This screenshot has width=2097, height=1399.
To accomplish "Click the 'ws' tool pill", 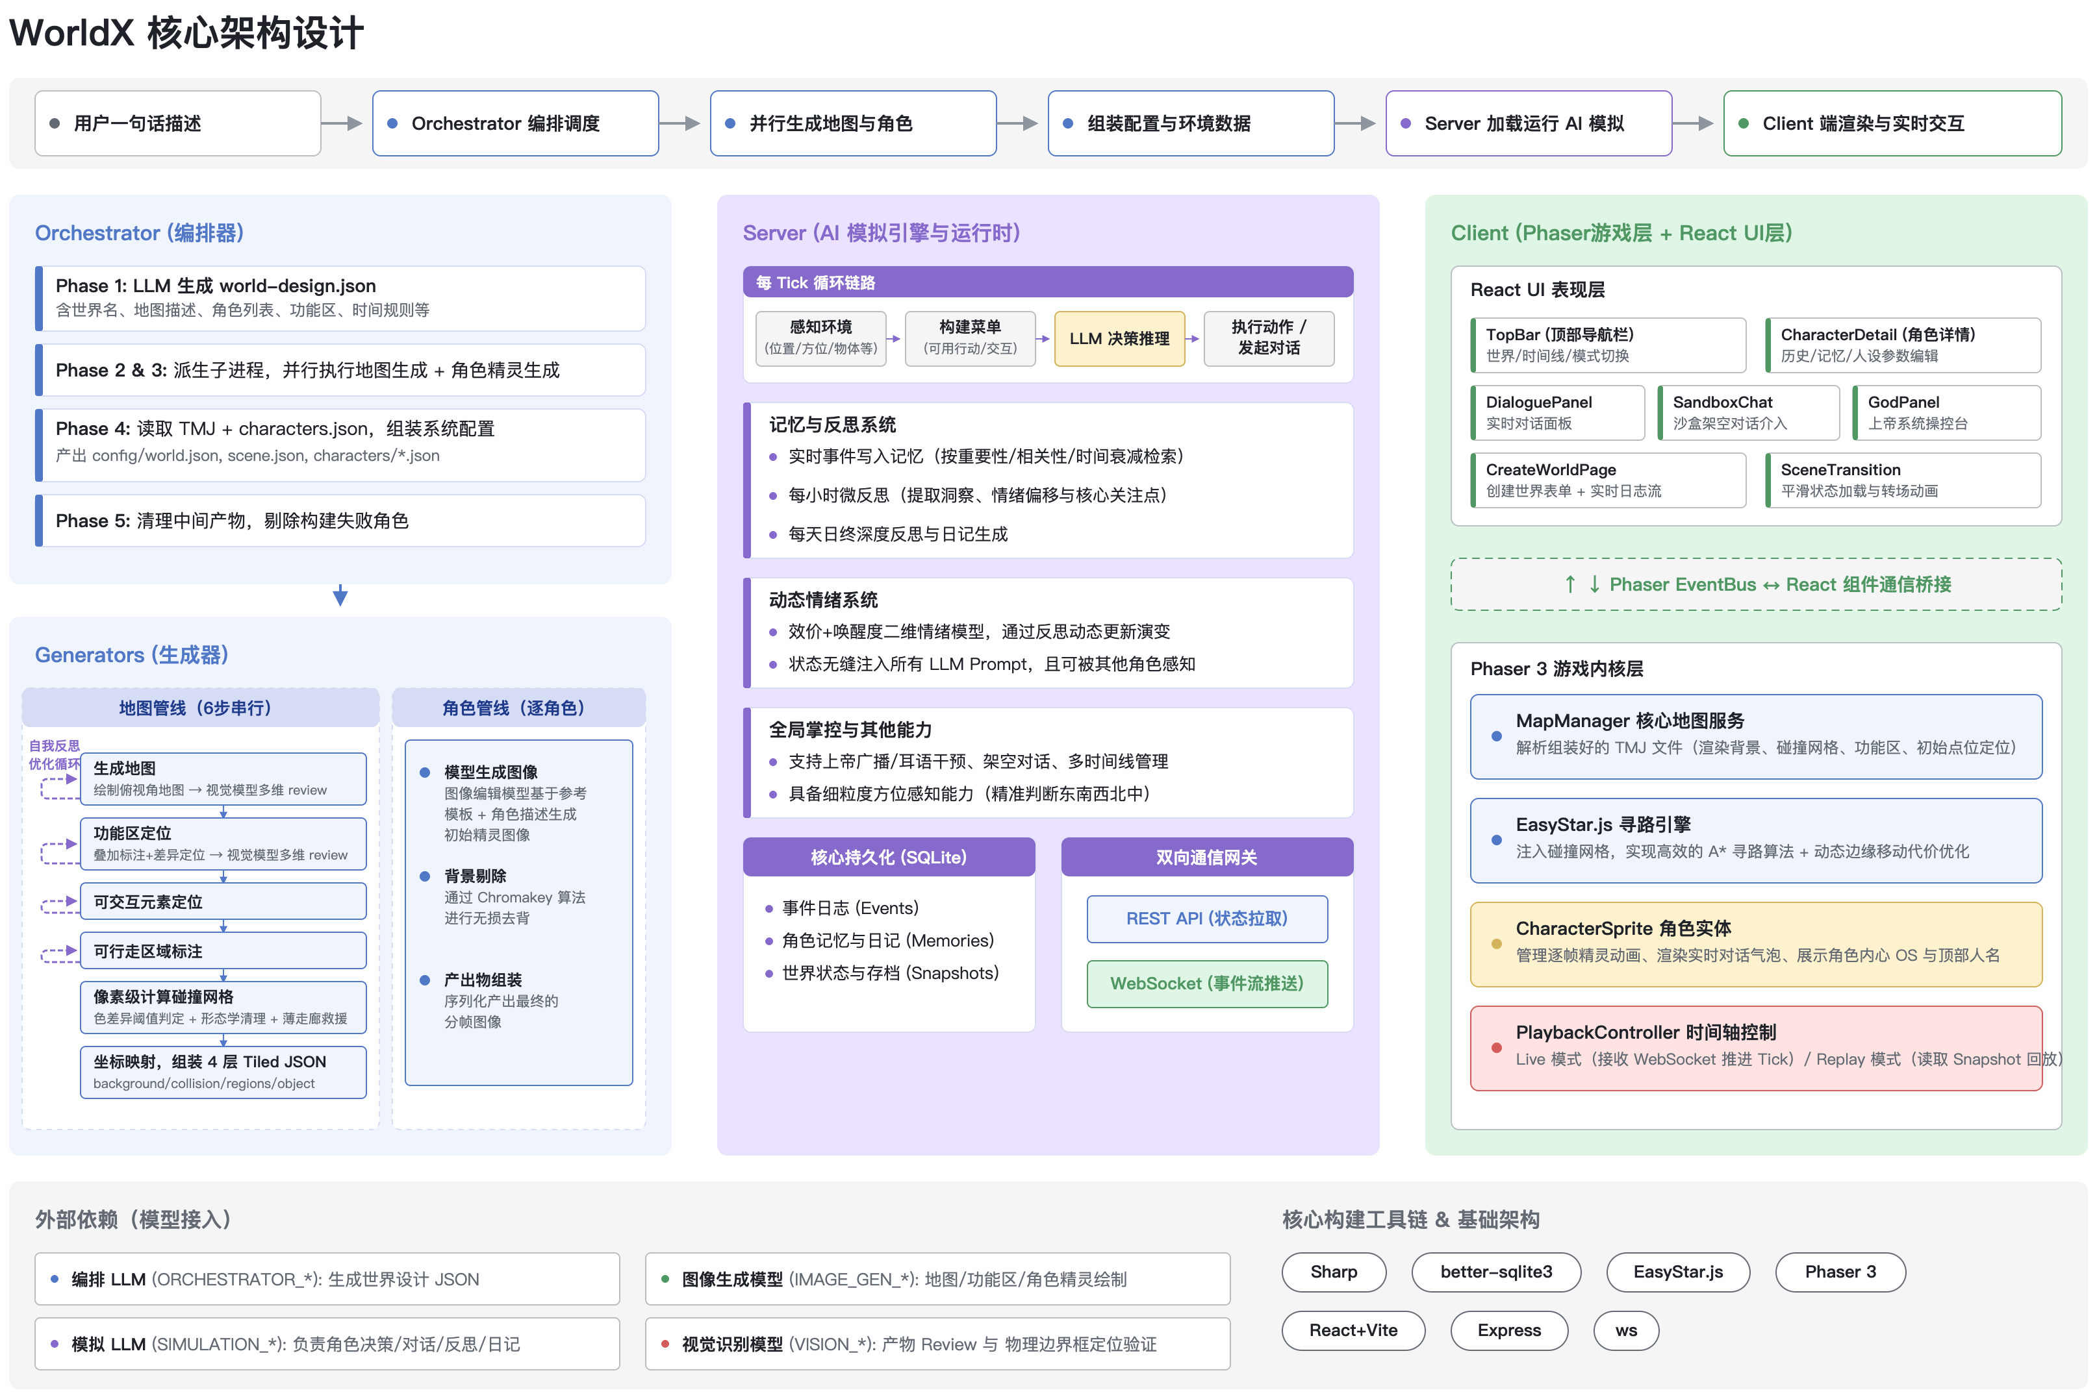I will [x=1625, y=1330].
